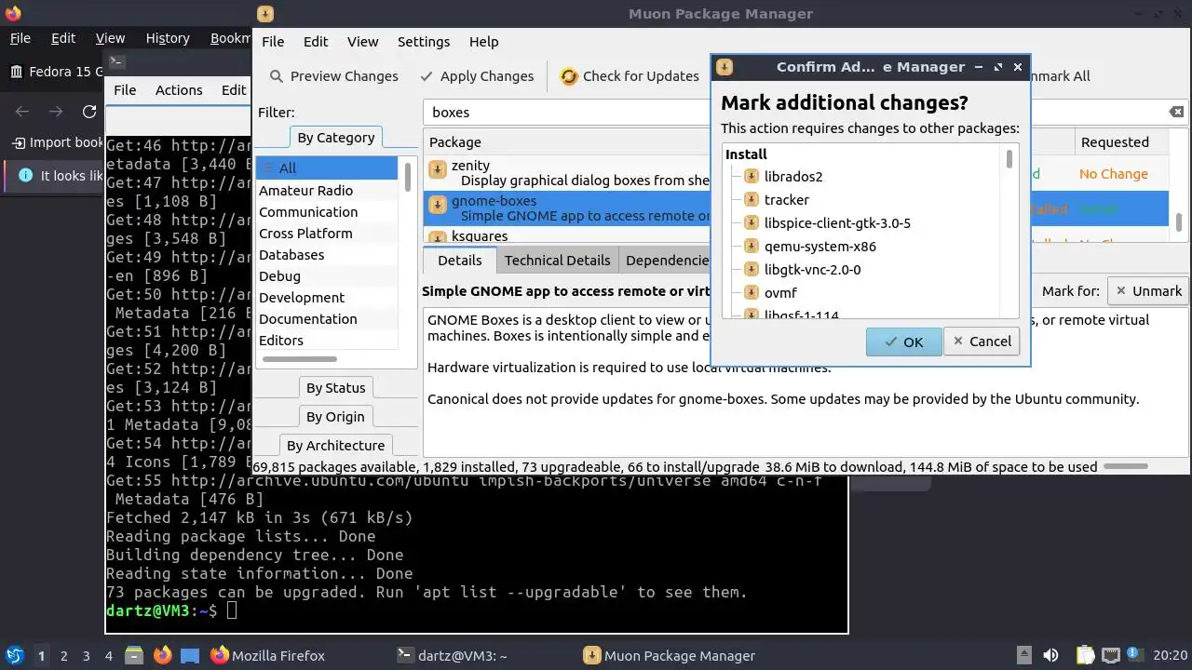The width and height of the screenshot is (1192, 670).
Task: Open the Help menu in Muon
Action: 483,42
